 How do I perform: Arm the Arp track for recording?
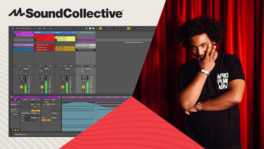coord(84,92)
